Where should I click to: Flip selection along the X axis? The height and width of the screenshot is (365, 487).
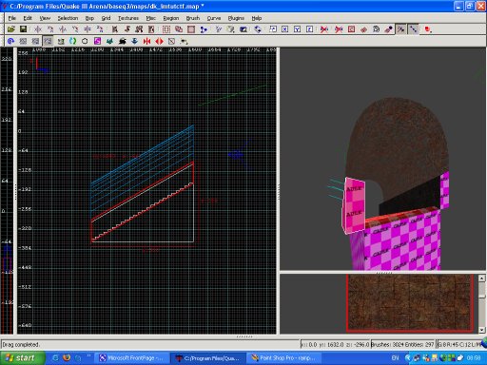coord(38,29)
